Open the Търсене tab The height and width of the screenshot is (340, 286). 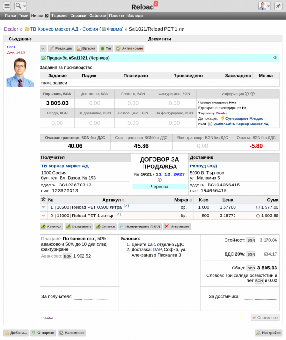60,16
